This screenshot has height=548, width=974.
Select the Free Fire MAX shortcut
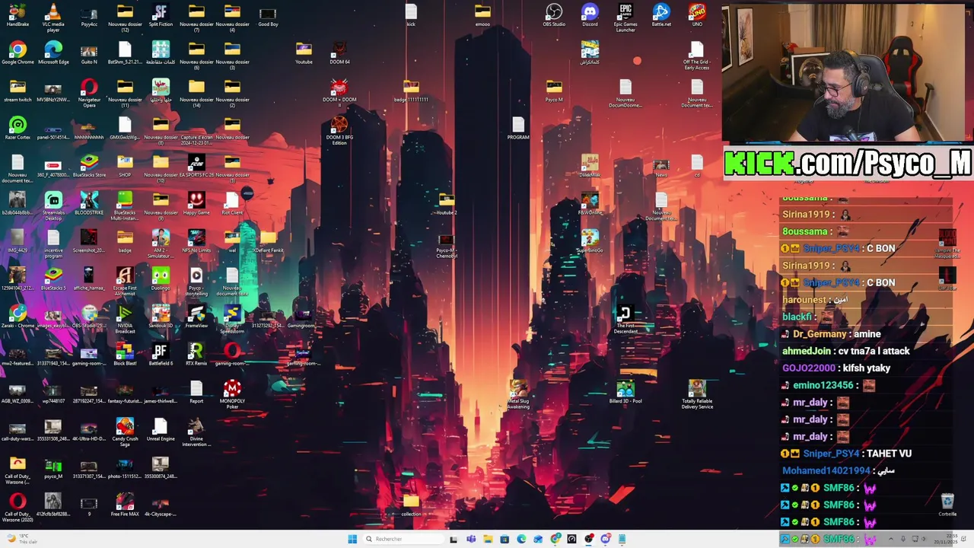pyautogui.click(x=125, y=505)
